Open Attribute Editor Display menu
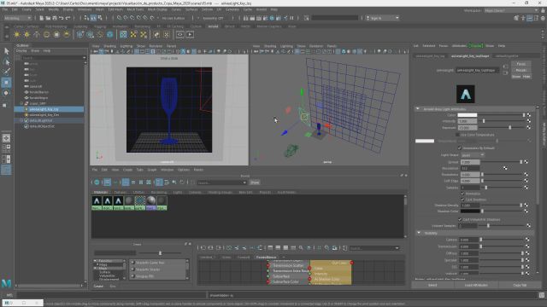 tap(477, 46)
